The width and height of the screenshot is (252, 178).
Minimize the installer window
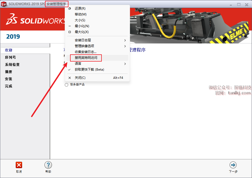(231, 5)
